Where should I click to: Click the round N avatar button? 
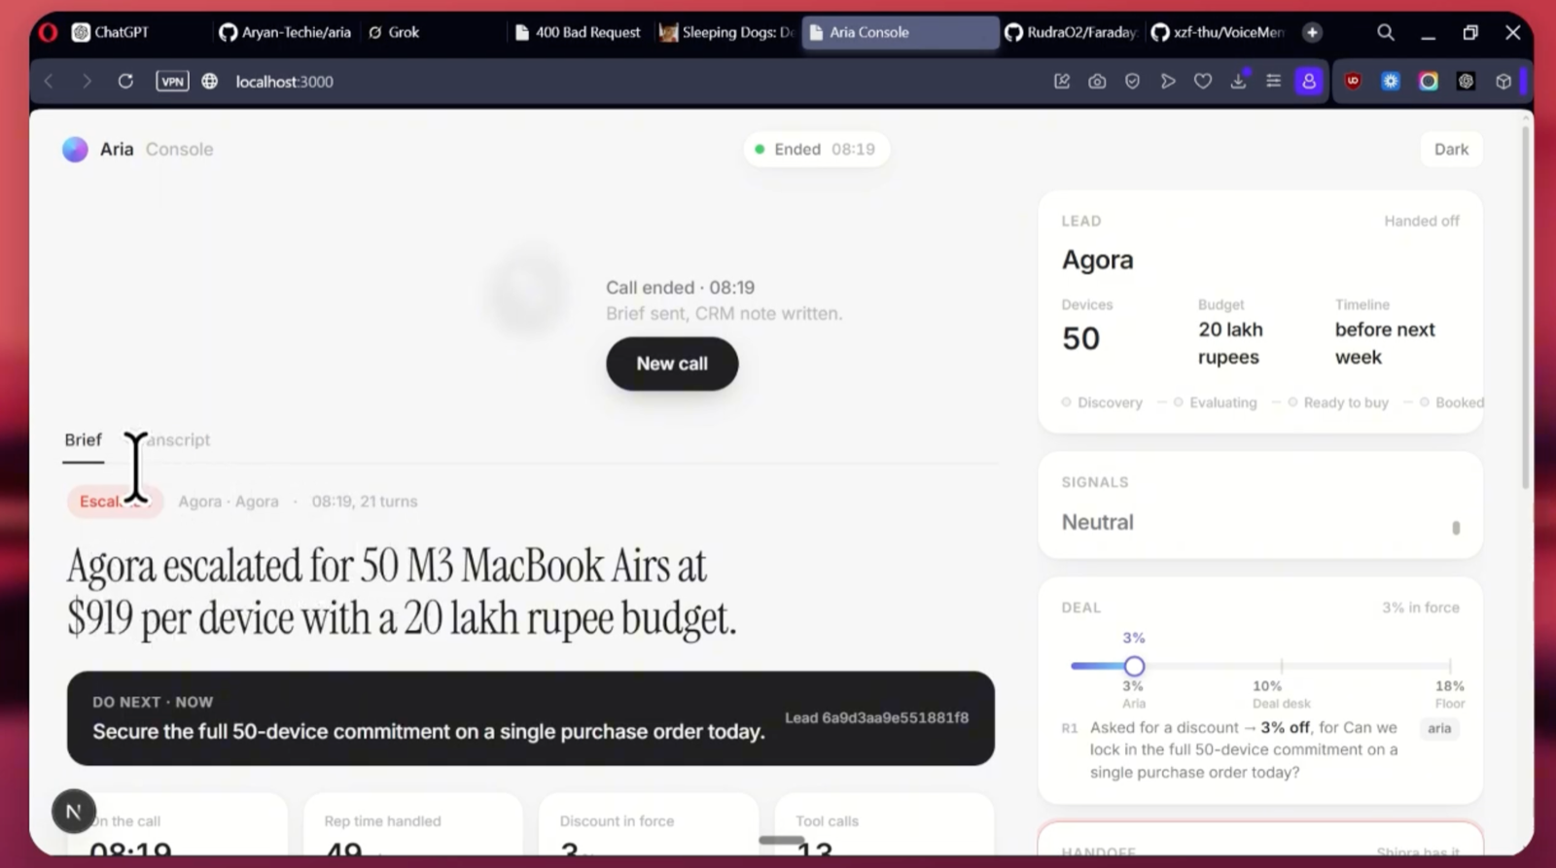tap(73, 811)
